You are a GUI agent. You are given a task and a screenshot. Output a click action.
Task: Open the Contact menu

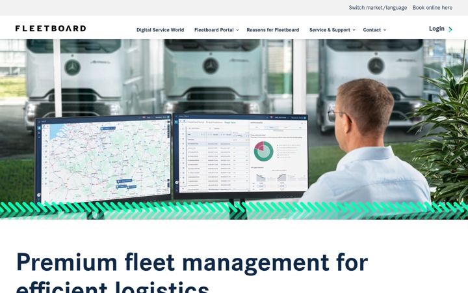tap(372, 30)
